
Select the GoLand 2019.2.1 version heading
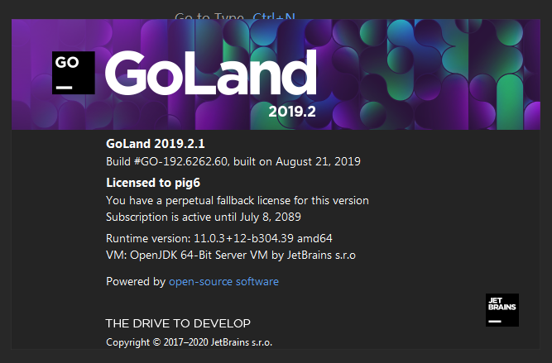coord(156,144)
